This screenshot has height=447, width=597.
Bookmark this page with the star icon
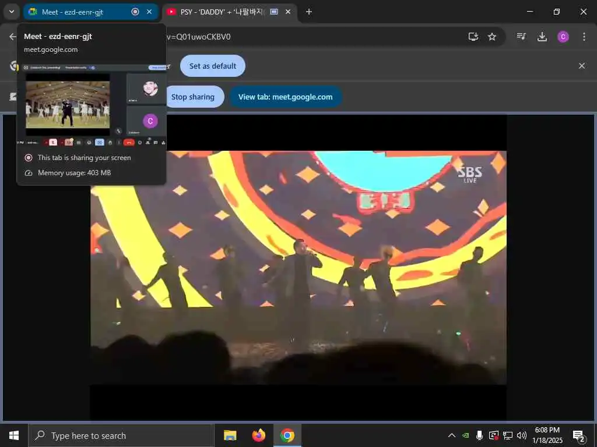492,37
